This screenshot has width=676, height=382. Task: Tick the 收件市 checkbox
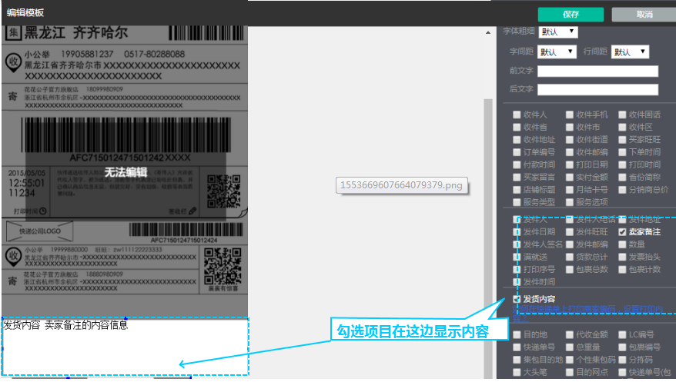coord(570,128)
